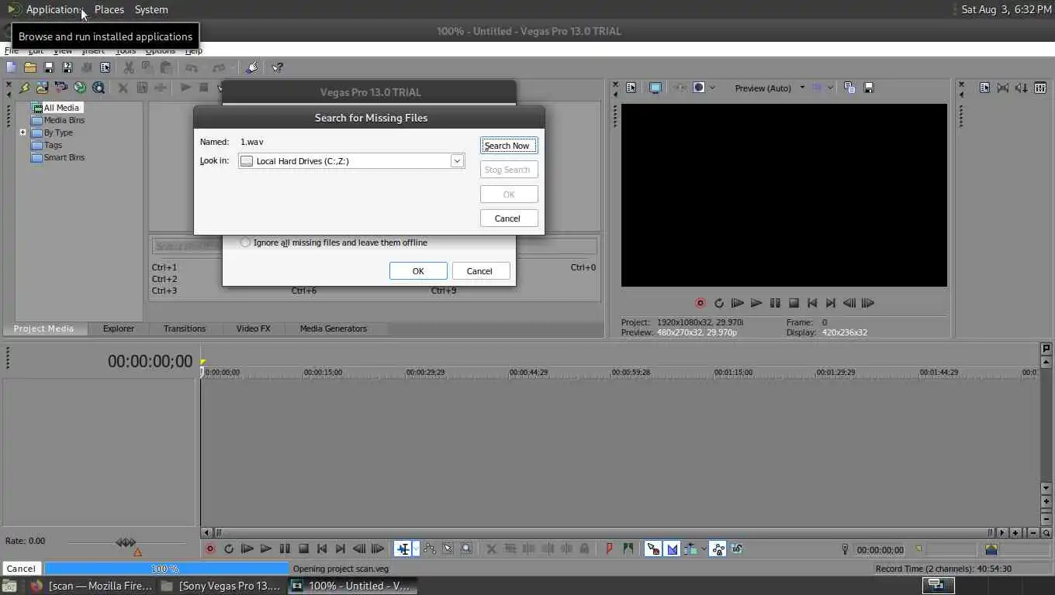The height and width of the screenshot is (595, 1055).
Task: Click the What's This help icon
Action: point(277,67)
